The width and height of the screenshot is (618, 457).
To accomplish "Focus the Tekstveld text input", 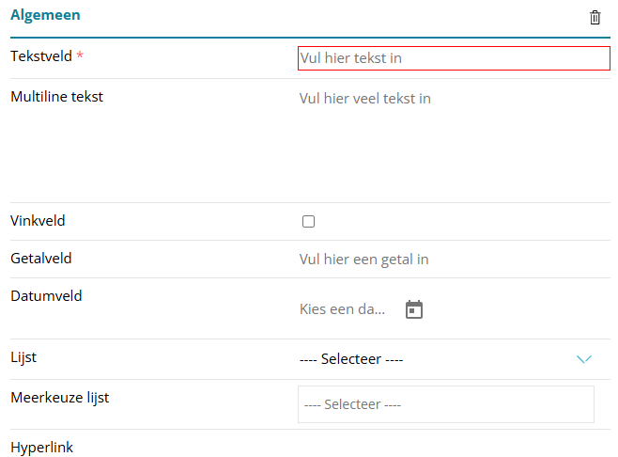I will 454,58.
